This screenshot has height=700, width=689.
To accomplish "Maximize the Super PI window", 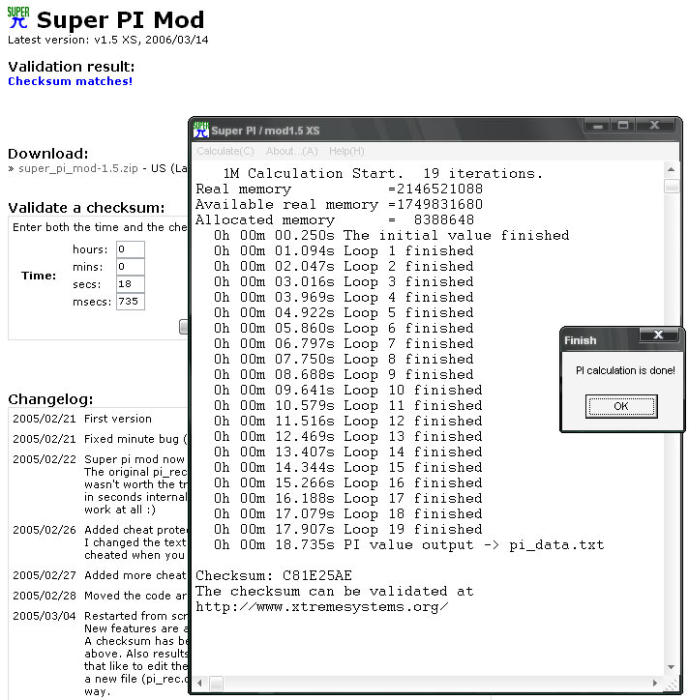I will 623,126.
